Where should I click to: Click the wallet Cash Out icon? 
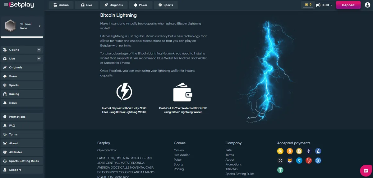coord(183,92)
